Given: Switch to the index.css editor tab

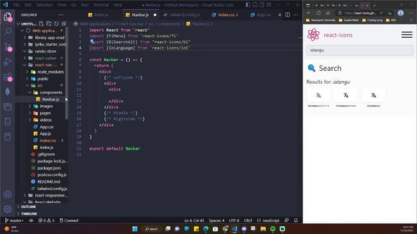Looking at the screenshot, I should [225, 15].
